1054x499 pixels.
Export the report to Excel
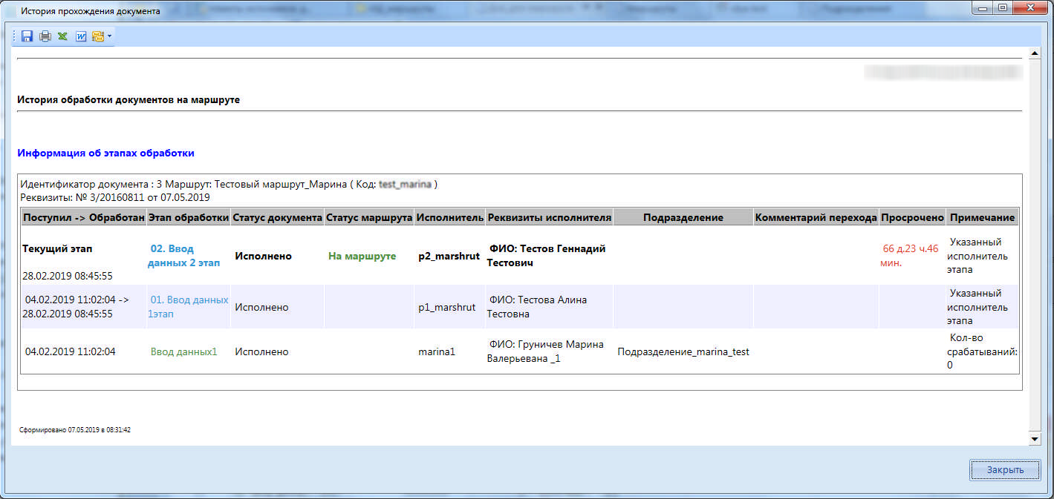pyautogui.click(x=62, y=36)
